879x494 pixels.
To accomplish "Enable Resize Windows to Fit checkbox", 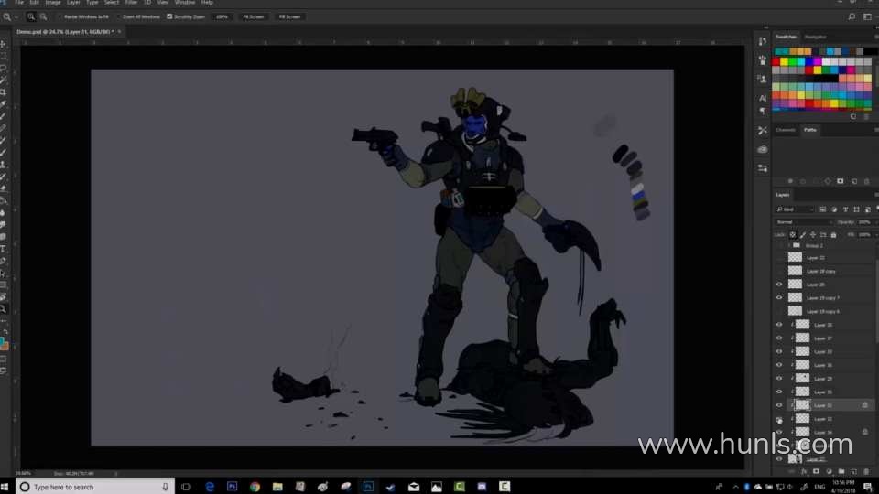I will (x=60, y=16).
